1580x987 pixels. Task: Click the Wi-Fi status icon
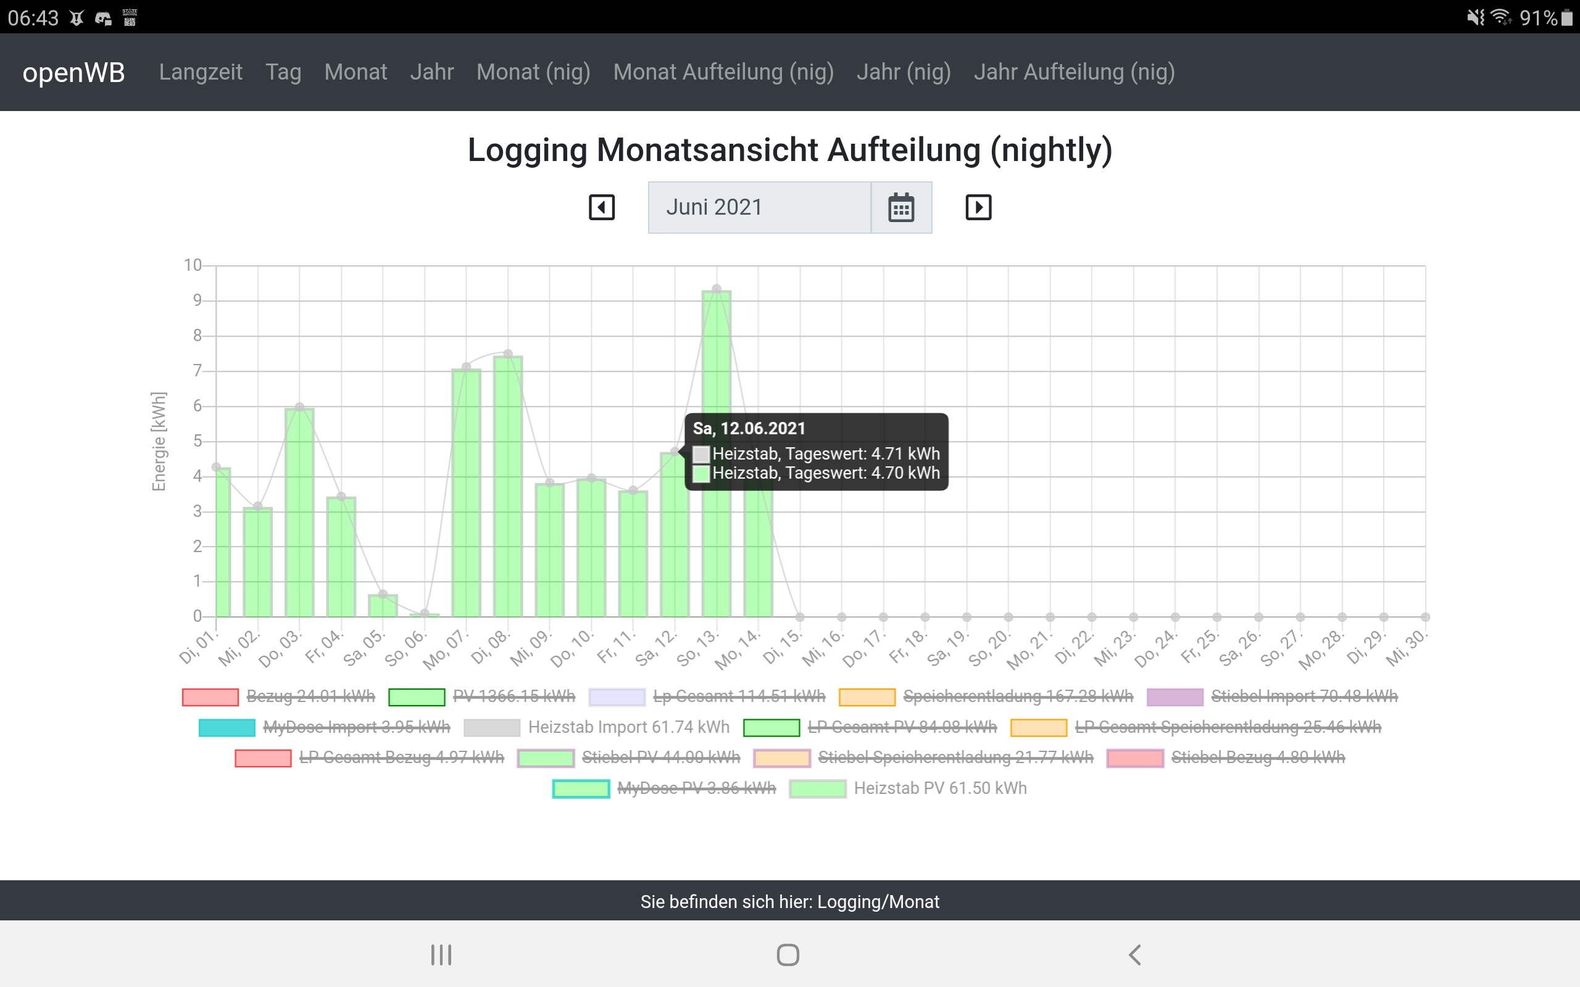[1500, 18]
